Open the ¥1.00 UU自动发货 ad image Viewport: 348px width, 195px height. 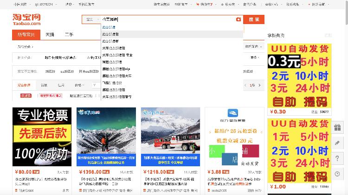pos(299,151)
